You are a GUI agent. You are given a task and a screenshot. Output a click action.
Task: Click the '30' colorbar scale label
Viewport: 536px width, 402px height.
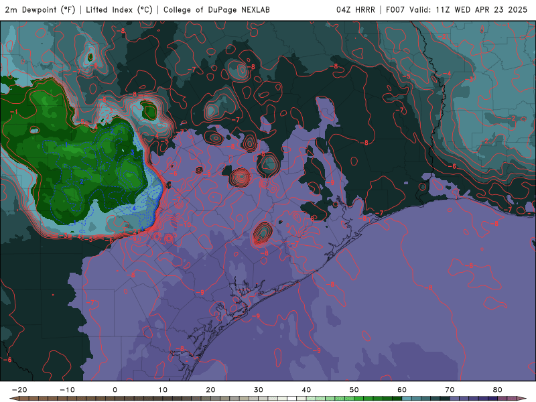[259, 390]
